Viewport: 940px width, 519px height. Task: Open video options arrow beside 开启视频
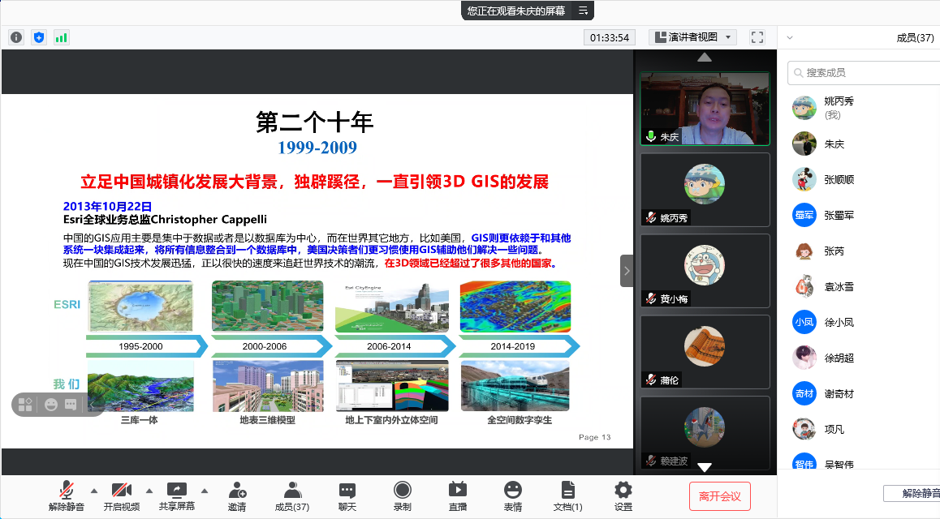point(149,490)
